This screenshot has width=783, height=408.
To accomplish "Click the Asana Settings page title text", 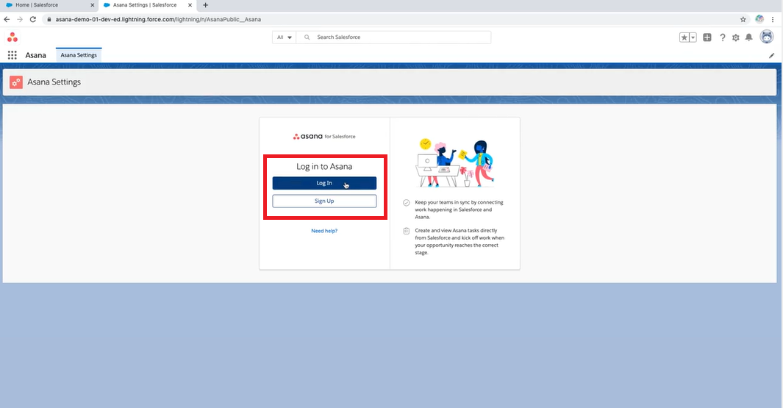I will (x=54, y=82).
